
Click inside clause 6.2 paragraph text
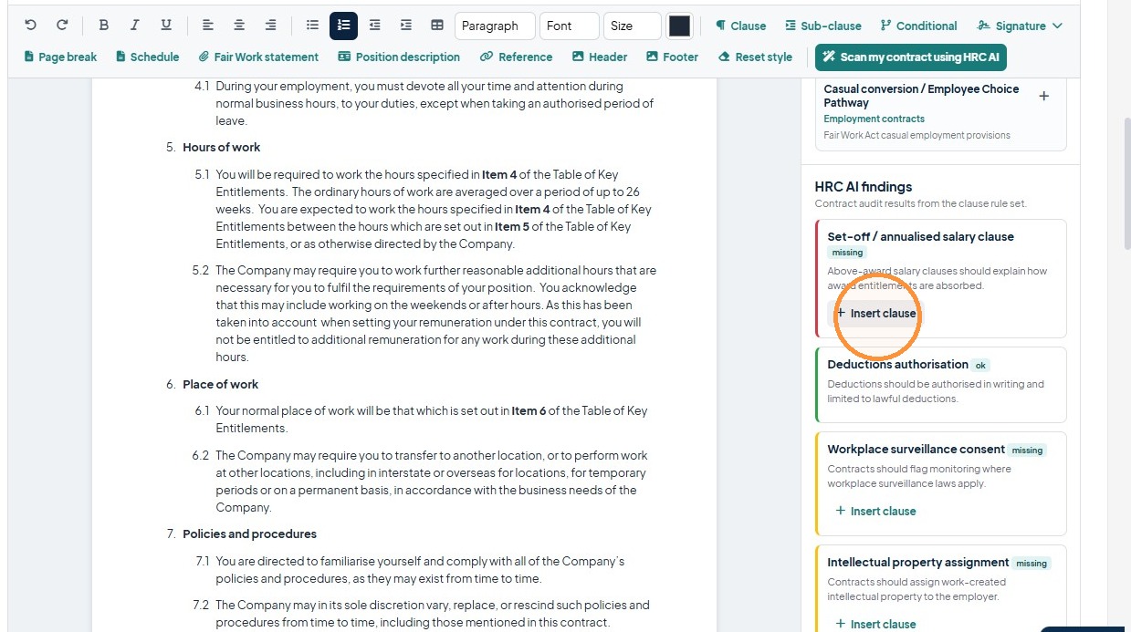tap(431, 482)
